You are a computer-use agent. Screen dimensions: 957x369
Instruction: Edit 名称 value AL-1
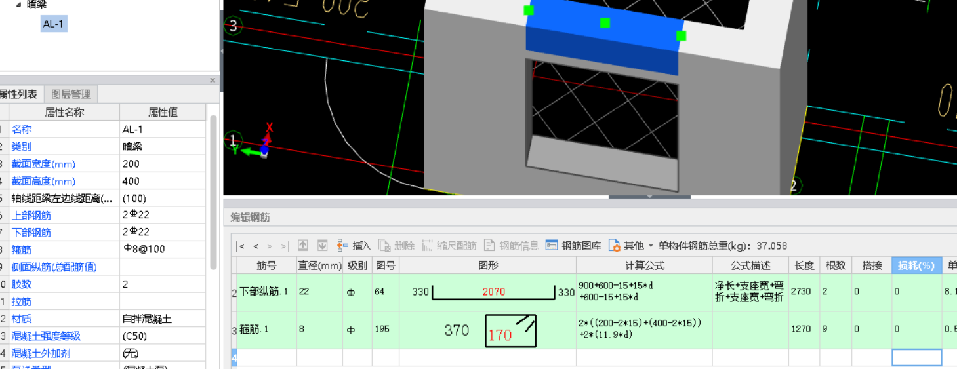163,130
